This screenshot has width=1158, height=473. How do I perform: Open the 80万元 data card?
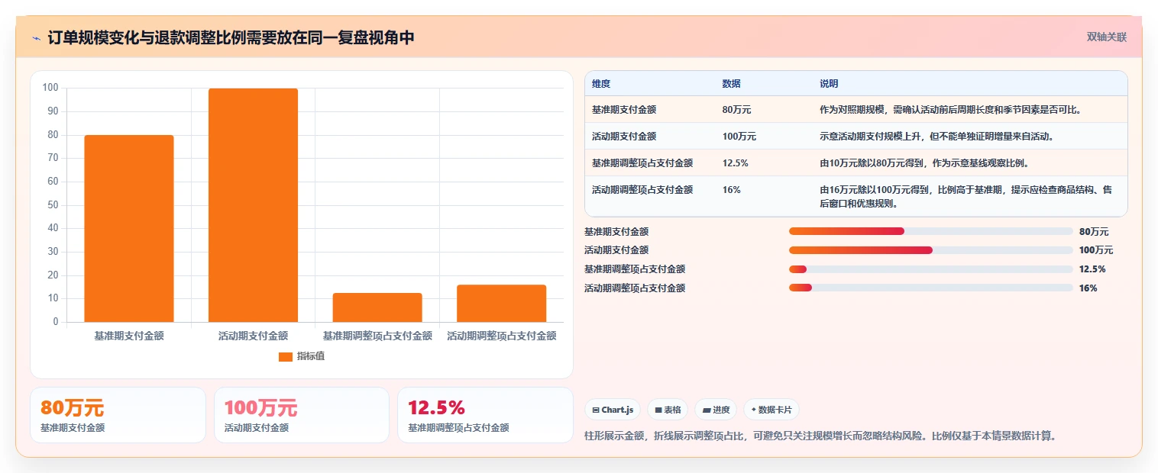[118, 415]
